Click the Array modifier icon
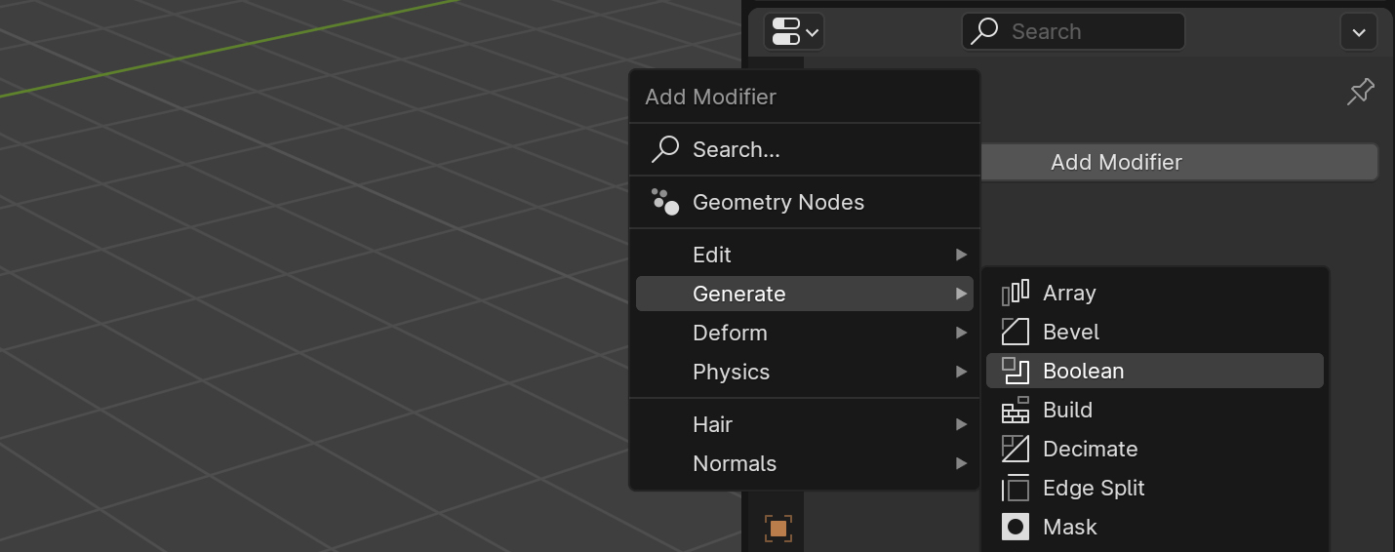The width and height of the screenshot is (1395, 552). [x=1016, y=293]
